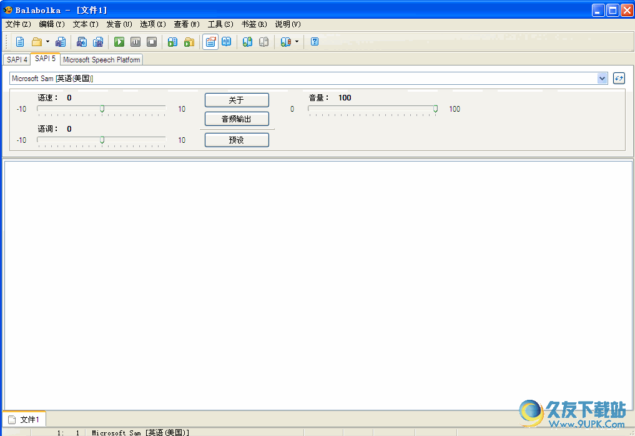Screen dimensions: 635x436
Task: Click split and save audio file icon
Action: pyautogui.click(x=98, y=42)
